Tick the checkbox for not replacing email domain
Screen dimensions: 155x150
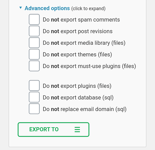(x=34, y=109)
